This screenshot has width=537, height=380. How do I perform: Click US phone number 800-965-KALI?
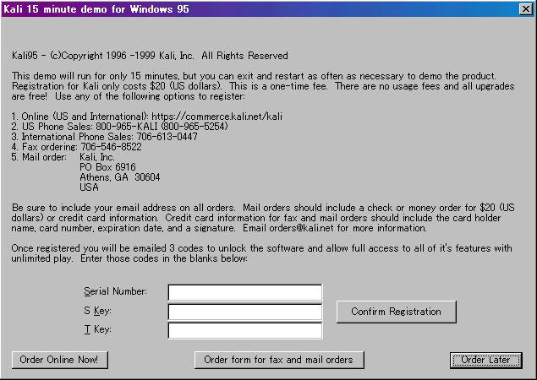pyautogui.click(x=127, y=127)
